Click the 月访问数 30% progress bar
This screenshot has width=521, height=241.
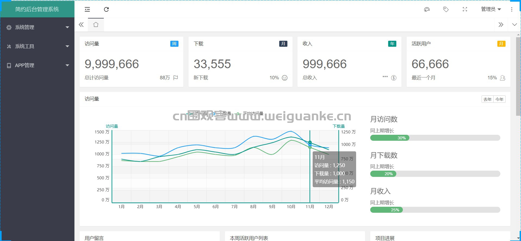click(x=435, y=138)
